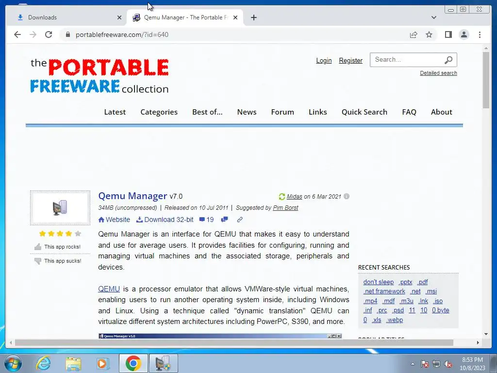Screen dimensions: 497x373
Task: Rate the app with fifth star
Action: (x=78, y=234)
